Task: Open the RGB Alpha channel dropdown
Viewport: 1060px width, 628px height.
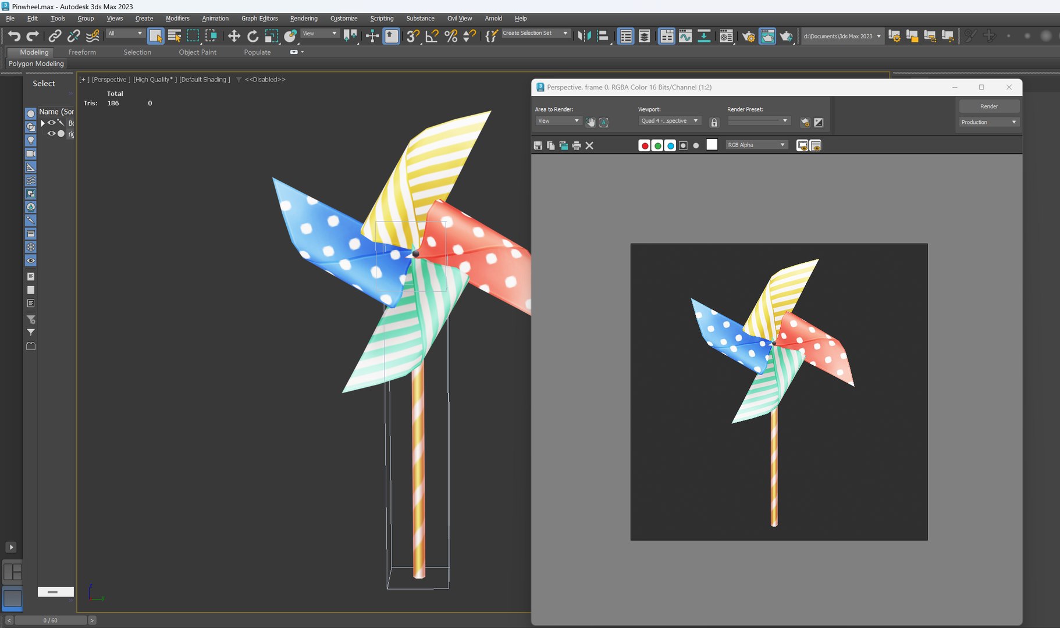Action: click(x=756, y=145)
